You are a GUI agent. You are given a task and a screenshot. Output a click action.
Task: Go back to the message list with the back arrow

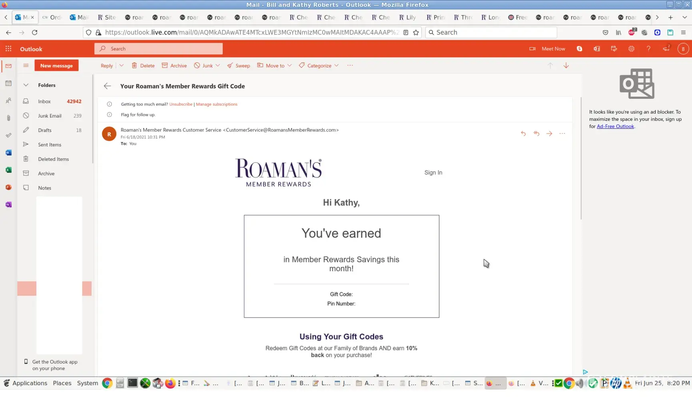pyautogui.click(x=107, y=86)
